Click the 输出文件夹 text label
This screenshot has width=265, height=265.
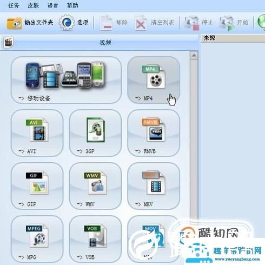coord(39,23)
